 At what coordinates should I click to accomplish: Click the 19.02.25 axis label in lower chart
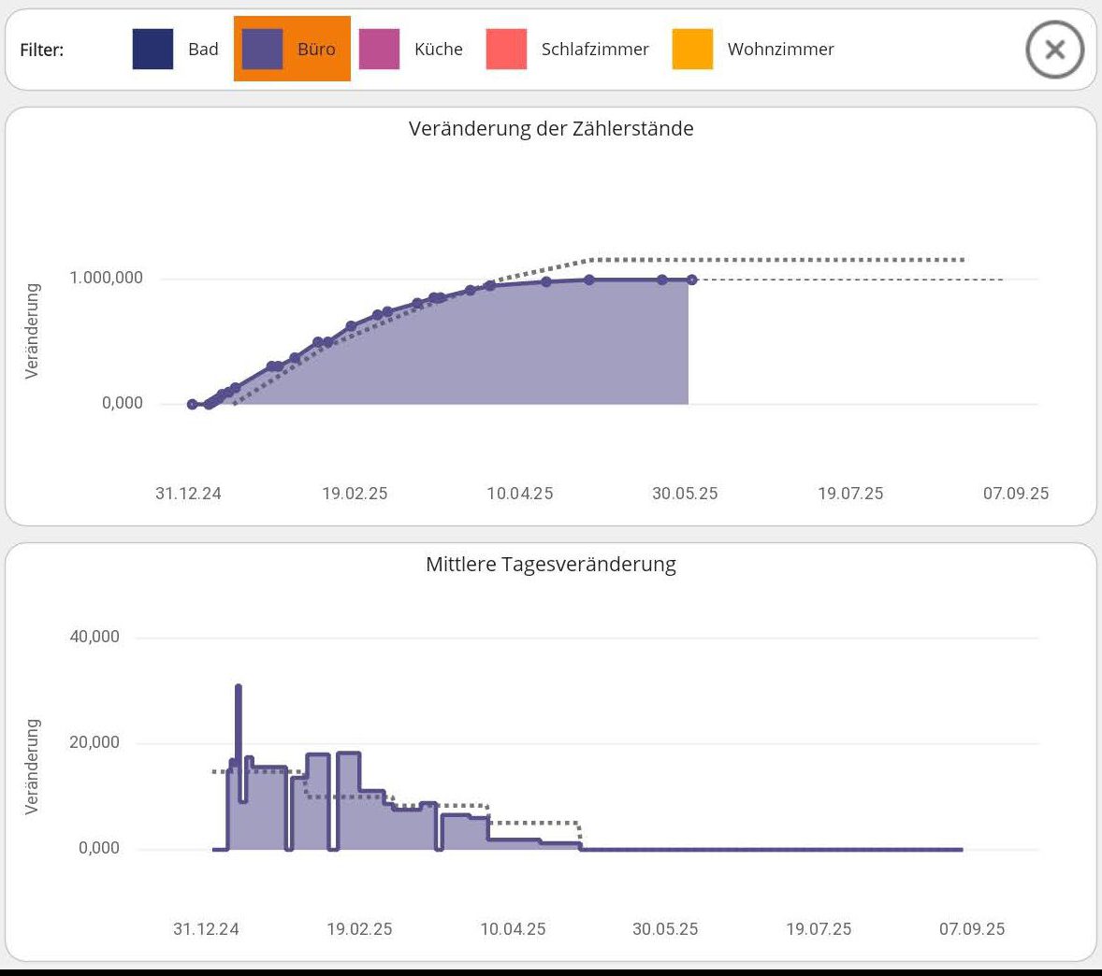tap(359, 929)
